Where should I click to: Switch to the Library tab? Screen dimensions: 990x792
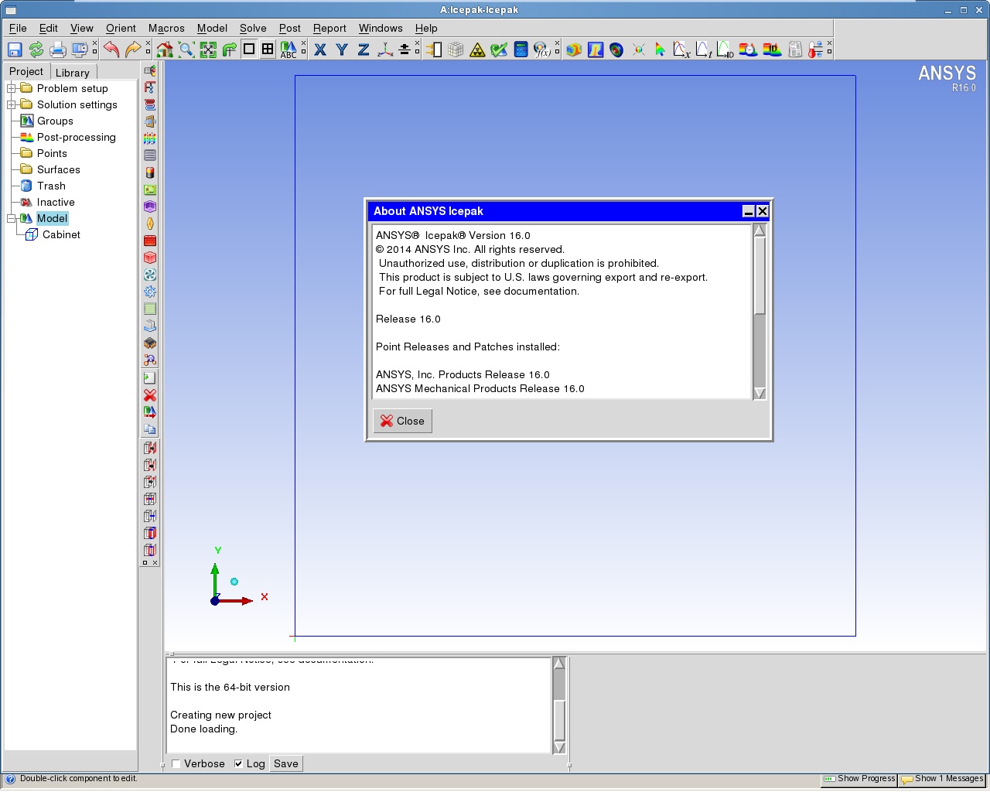[x=73, y=72]
